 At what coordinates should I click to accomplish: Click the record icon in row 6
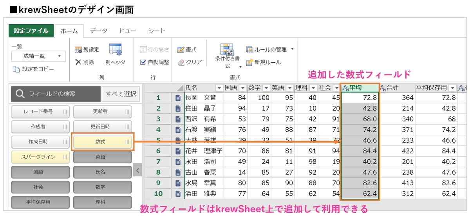[x=179, y=151]
